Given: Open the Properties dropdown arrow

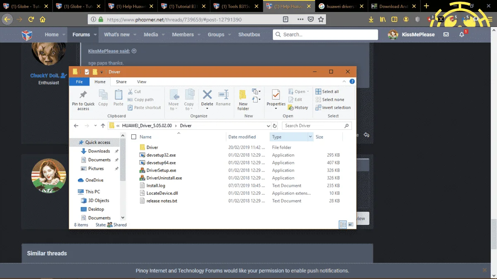Looking at the screenshot, I should coord(276,109).
